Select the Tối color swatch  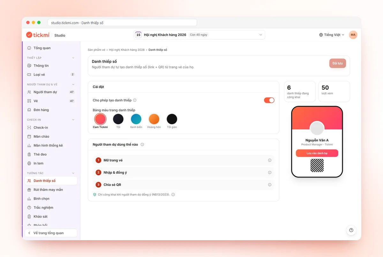pos(118,119)
